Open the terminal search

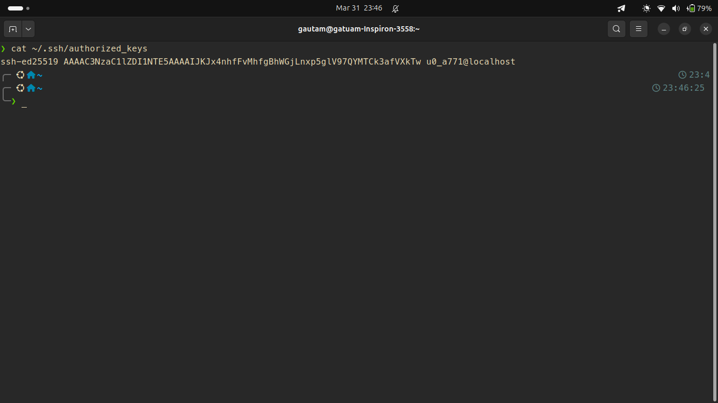[x=617, y=29]
